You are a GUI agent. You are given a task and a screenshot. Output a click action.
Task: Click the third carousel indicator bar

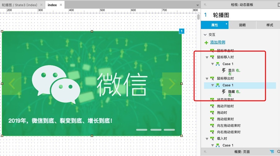169,130
